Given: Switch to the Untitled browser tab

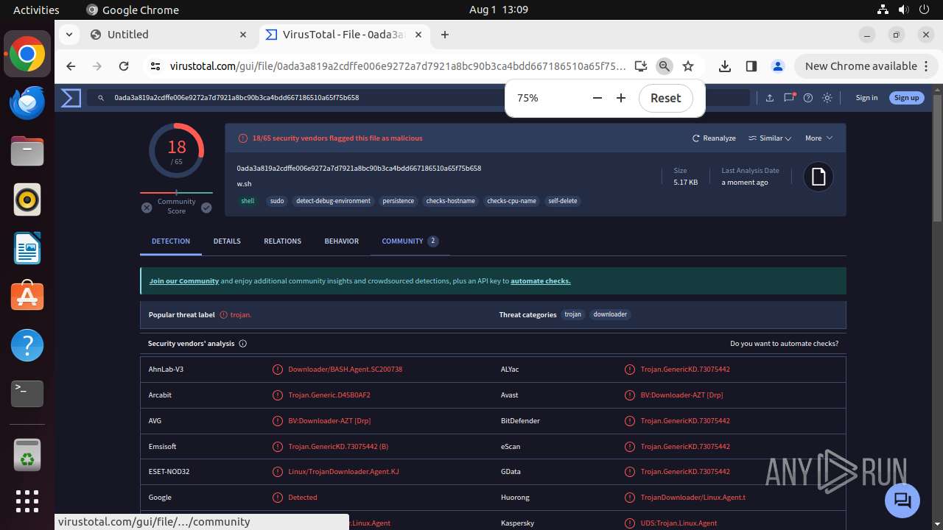Looking at the screenshot, I should click(169, 35).
